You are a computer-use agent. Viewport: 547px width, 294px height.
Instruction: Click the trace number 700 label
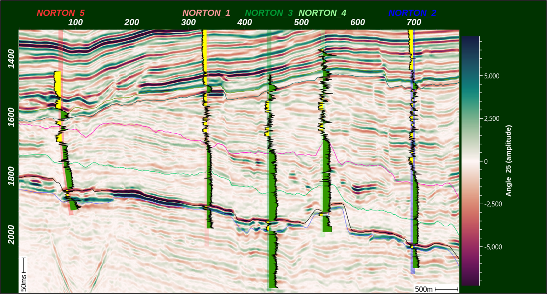pyautogui.click(x=414, y=22)
